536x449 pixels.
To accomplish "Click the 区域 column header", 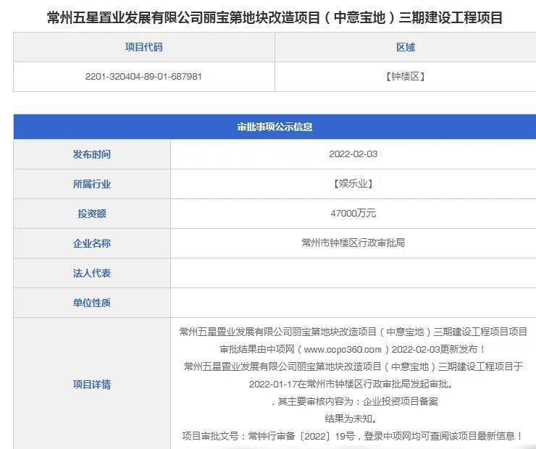I will click(x=405, y=47).
